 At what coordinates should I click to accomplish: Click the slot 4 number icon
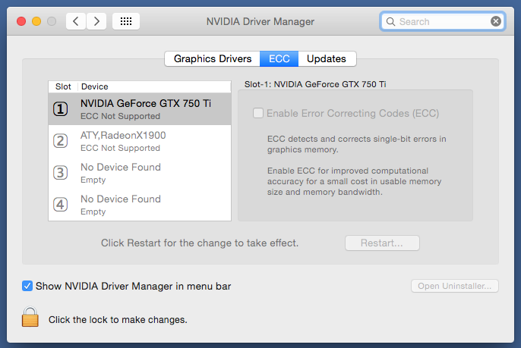click(x=61, y=205)
